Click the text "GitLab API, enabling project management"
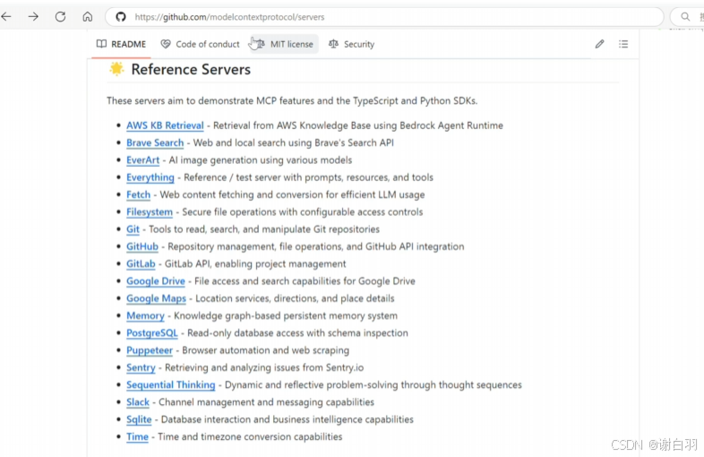704x457 pixels. pyautogui.click(x=255, y=264)
